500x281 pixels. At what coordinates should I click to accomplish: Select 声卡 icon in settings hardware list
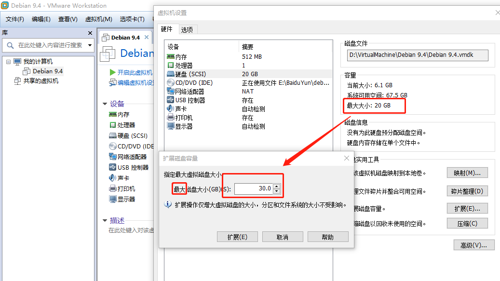coord(170,108)
